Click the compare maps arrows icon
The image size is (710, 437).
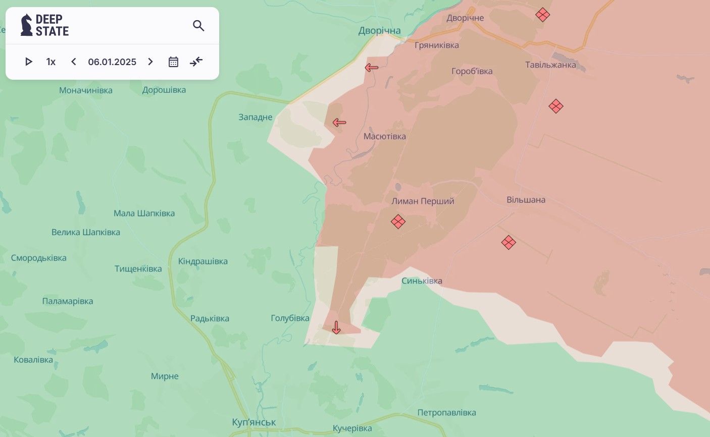[x=196, y=62]
